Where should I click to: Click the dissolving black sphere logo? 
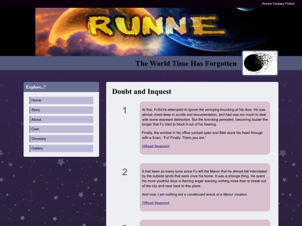tap(260, 63)
